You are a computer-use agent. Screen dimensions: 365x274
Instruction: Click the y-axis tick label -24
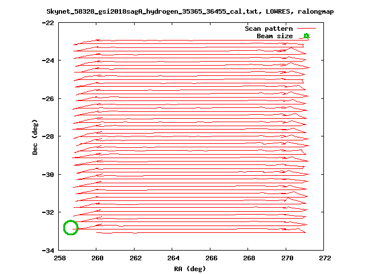pyautogui.click(x=48, y=61)
